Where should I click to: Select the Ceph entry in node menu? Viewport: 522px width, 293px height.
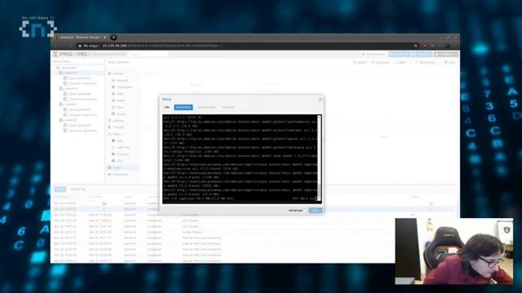pyautogui.click(x=122, y=168)
